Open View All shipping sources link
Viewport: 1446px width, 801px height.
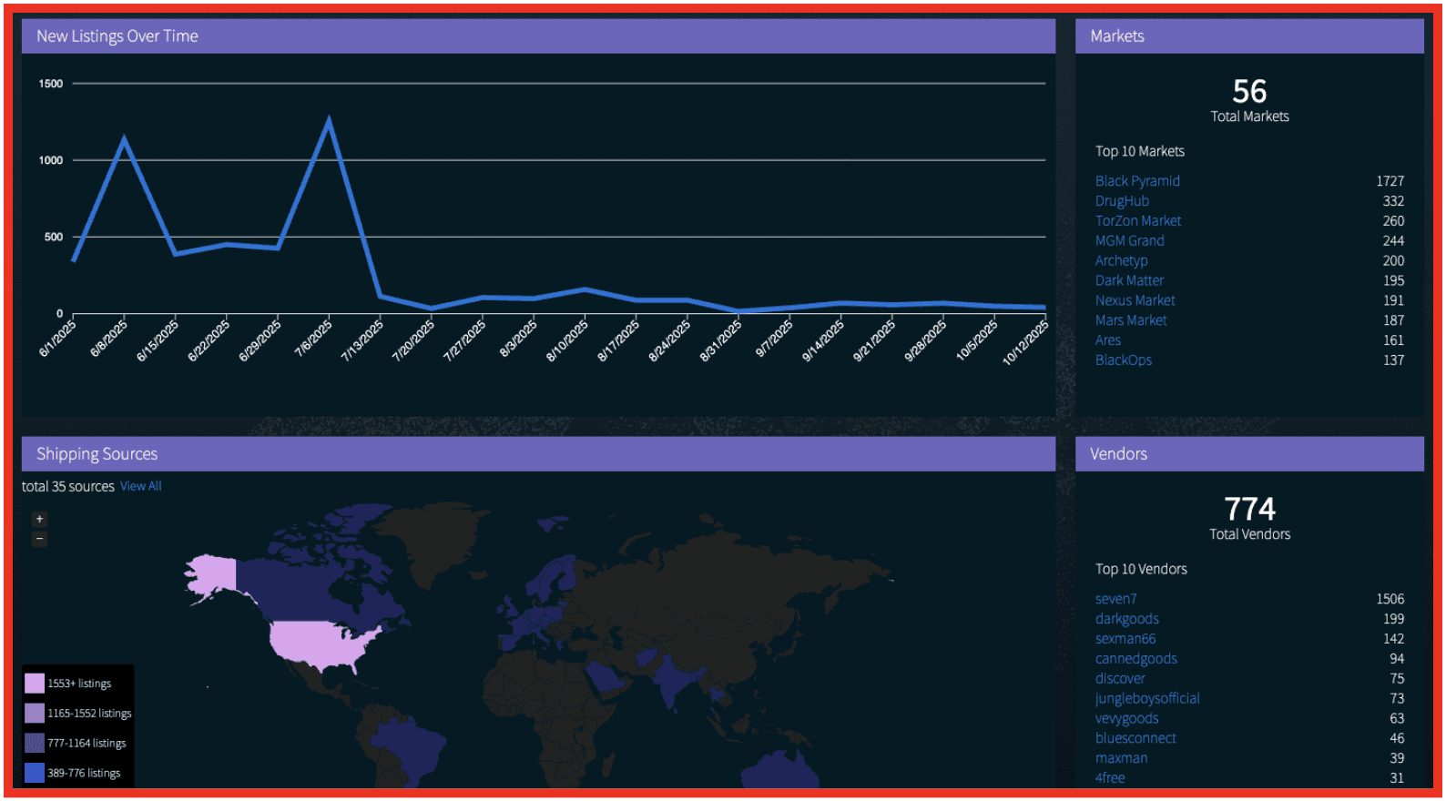[140, 486]
